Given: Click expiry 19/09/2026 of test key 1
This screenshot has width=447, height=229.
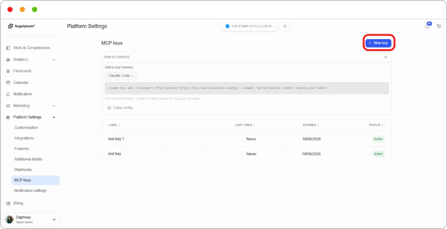Looking at the screenshot, I should click(x=311, y=139).
